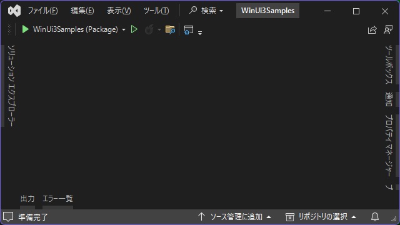Click リポジトリの選択 in the status bar
Screen dimensions: 400x225
[322, 217]
